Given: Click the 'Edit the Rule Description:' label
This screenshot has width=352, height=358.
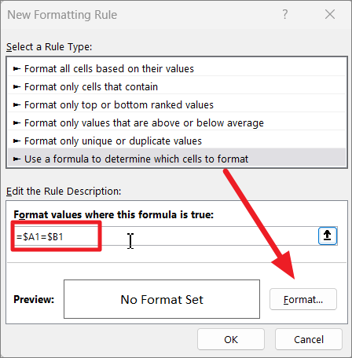Looking at the screenshot, I should (64, 191).
